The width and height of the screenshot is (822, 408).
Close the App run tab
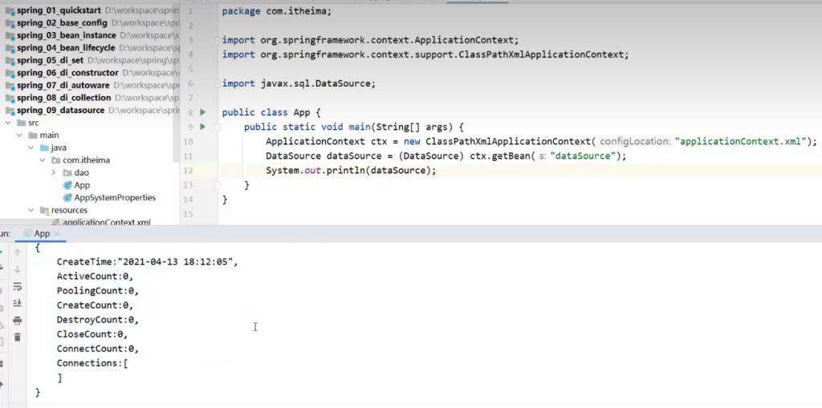pyautogui.click(x=58, y=234)
